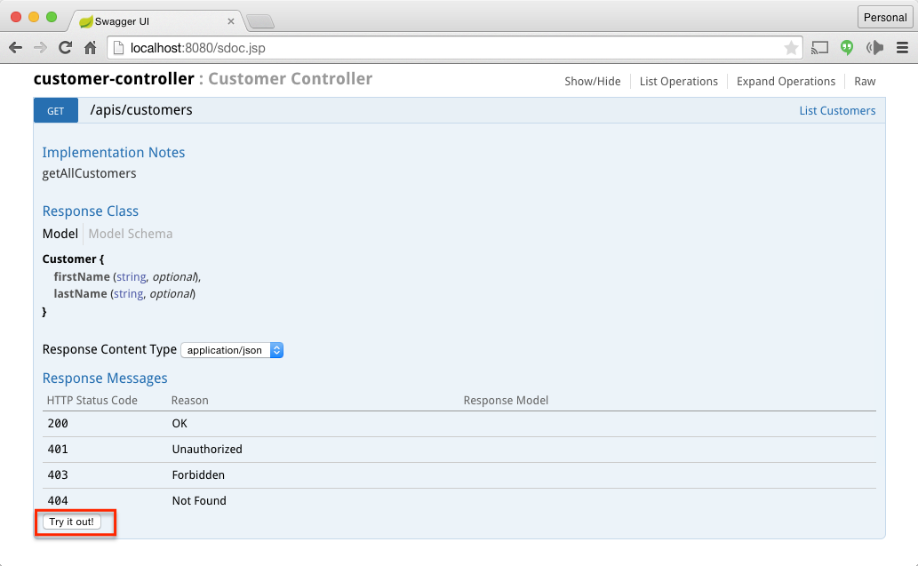918x566 pixels.
Task: Click the blue GET method badge
Action: (56, 111)
